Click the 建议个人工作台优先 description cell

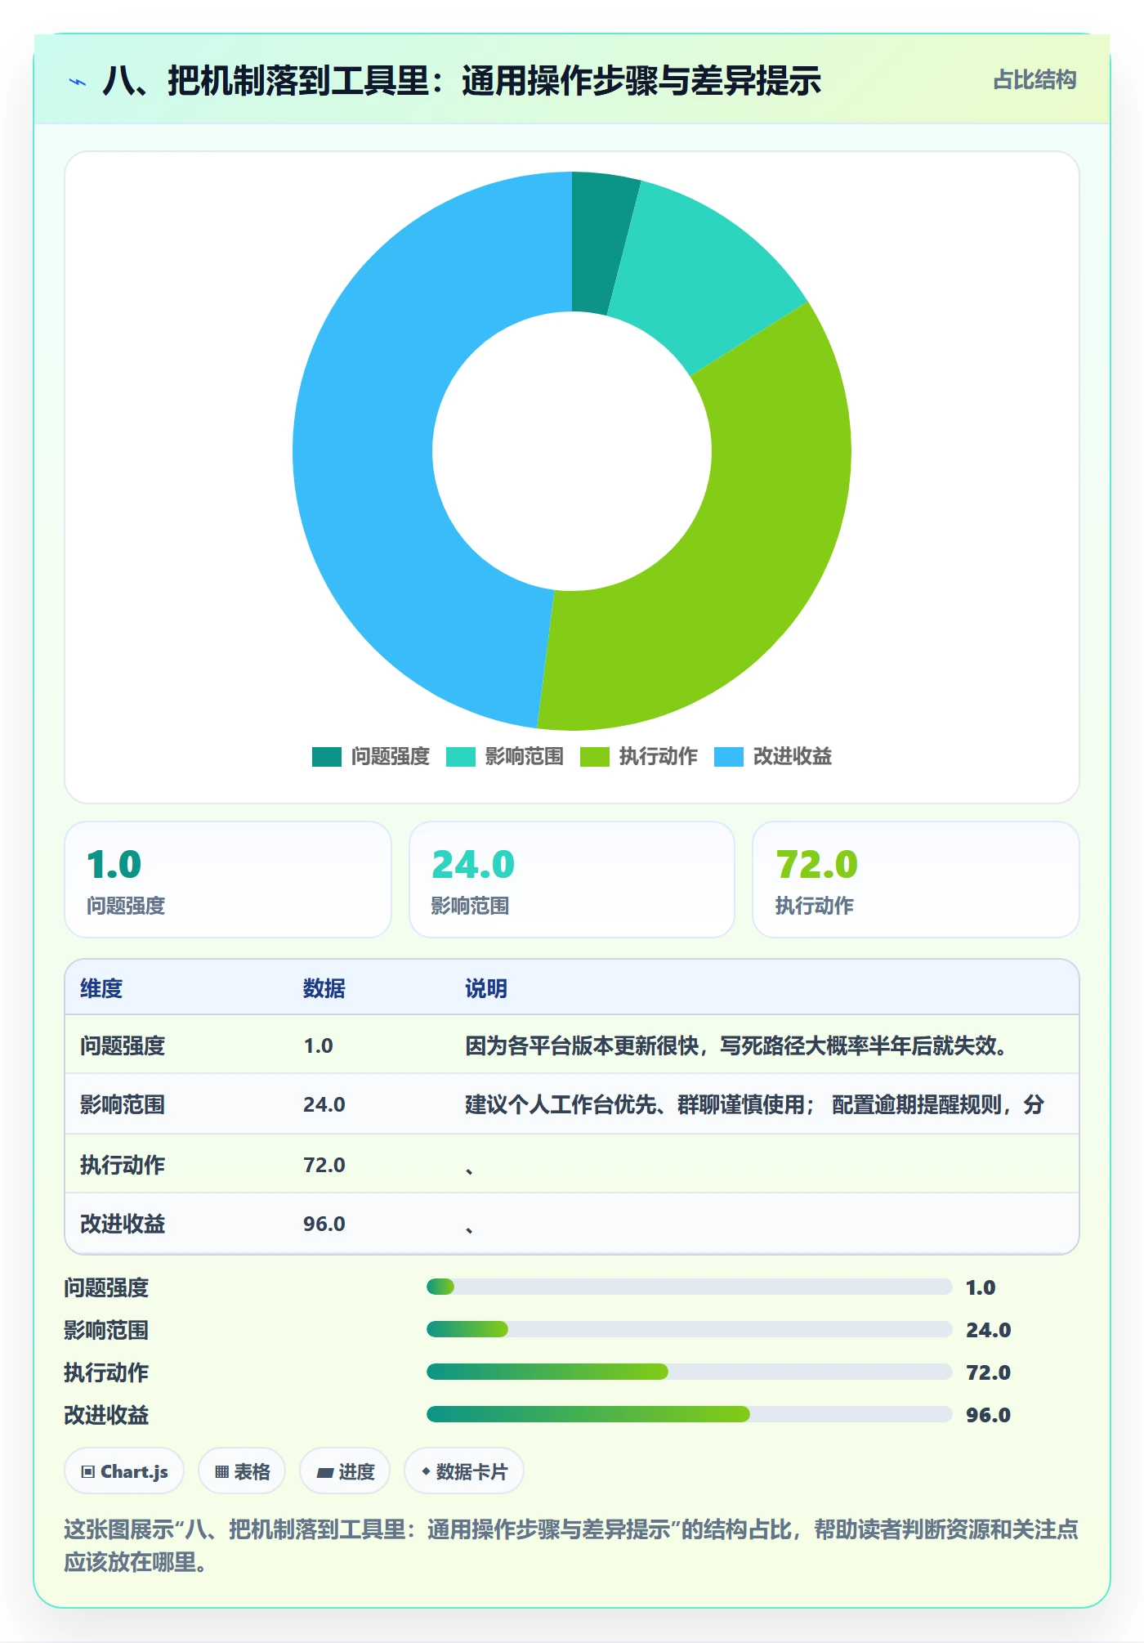pos(755,1104)
